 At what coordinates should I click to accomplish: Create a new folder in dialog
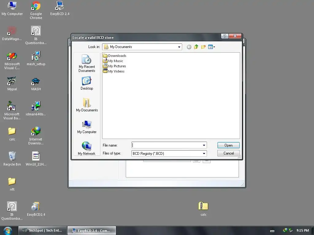pos(203,47)
